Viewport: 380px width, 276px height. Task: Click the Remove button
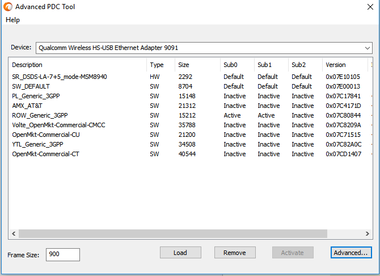pos(235,253)
